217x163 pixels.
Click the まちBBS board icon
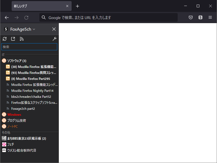click(4, 138)
